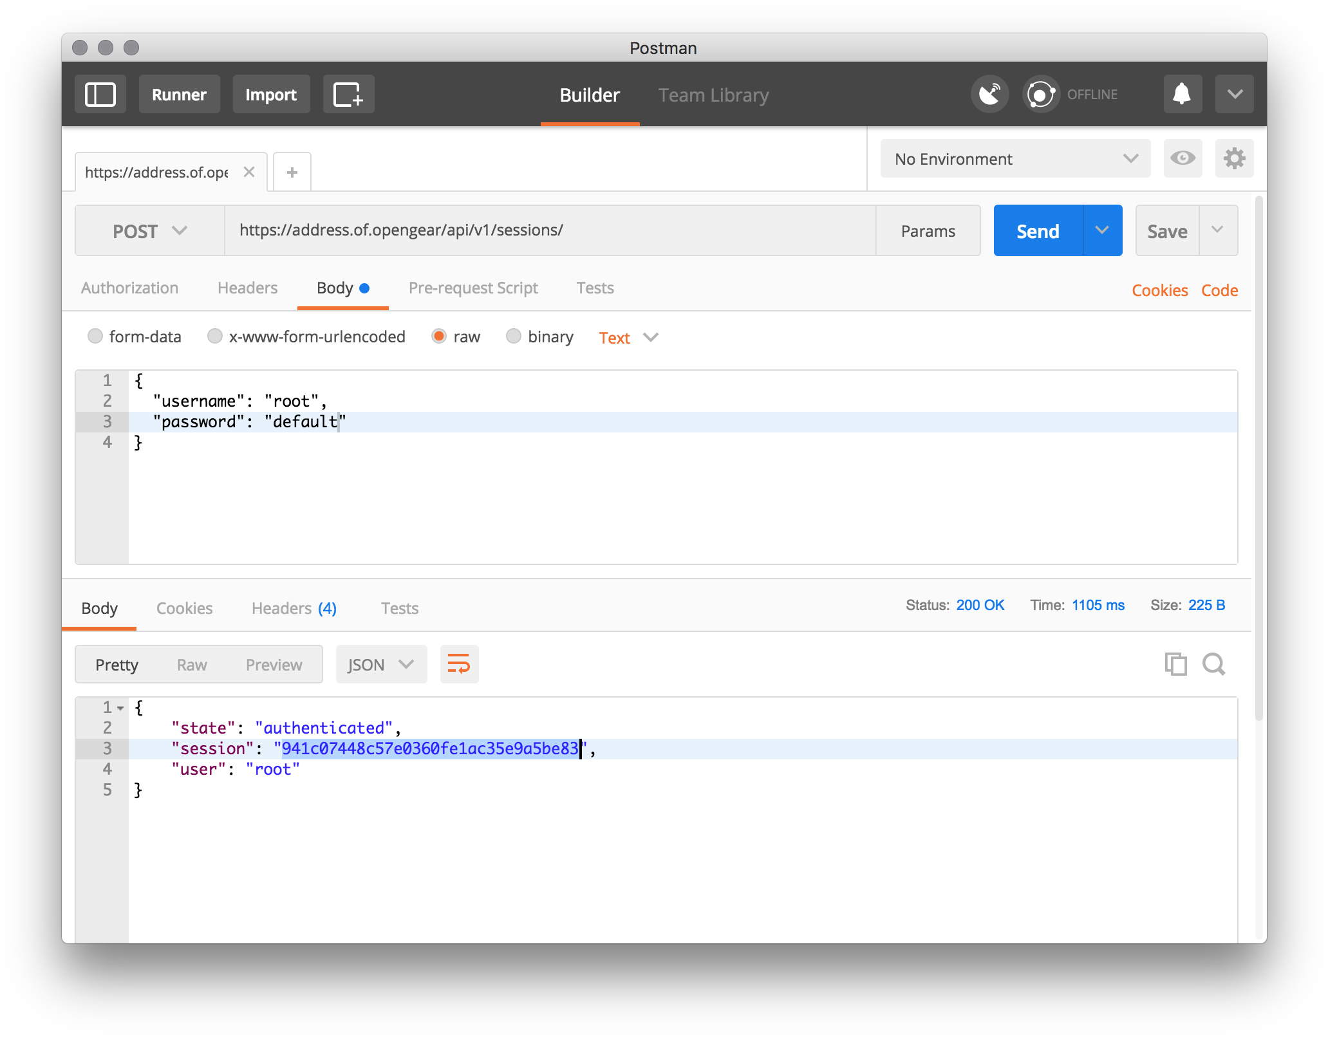Click the Time 1105 ms value
Image resolution: width=1328 pixels, height=1038 pixels.
pos(1098,605)
